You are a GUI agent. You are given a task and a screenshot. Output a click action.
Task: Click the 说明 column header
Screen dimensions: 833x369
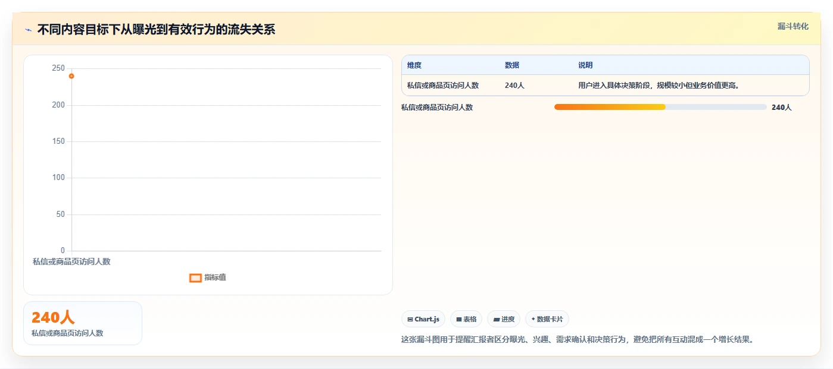tap(585, 65)
